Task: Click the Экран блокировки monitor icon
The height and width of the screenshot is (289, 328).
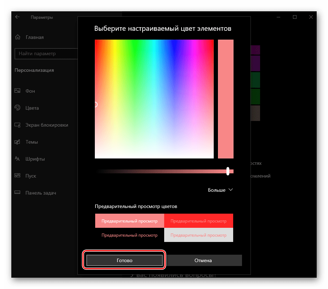Action: click(x=17, y=125)
